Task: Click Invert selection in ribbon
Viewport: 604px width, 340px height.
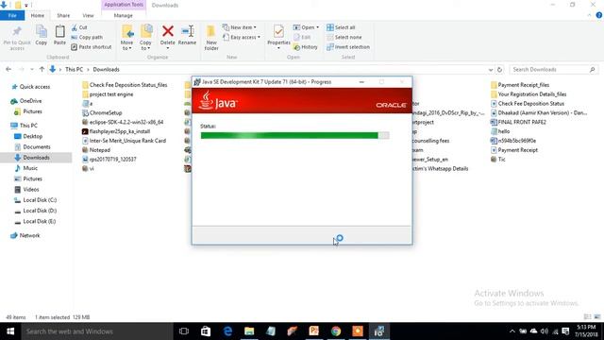Action: pyautogui.click(x=348, y=47)
